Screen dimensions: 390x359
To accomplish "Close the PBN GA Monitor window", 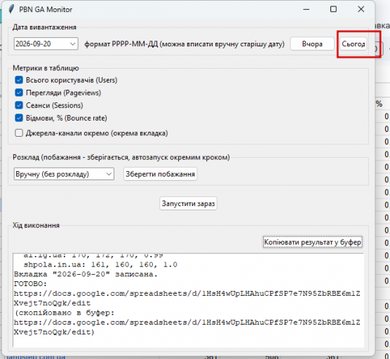I will click(361, 9).
